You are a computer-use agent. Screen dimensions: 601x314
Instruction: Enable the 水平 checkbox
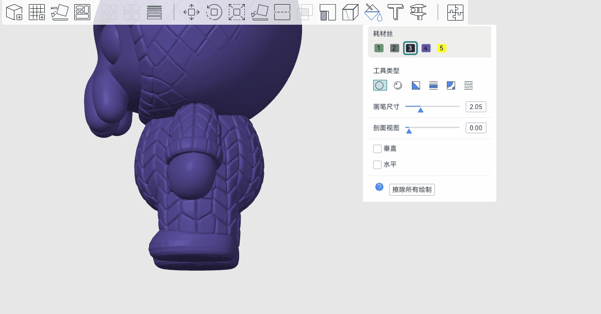pyautogui.click(x=377, y=165)
